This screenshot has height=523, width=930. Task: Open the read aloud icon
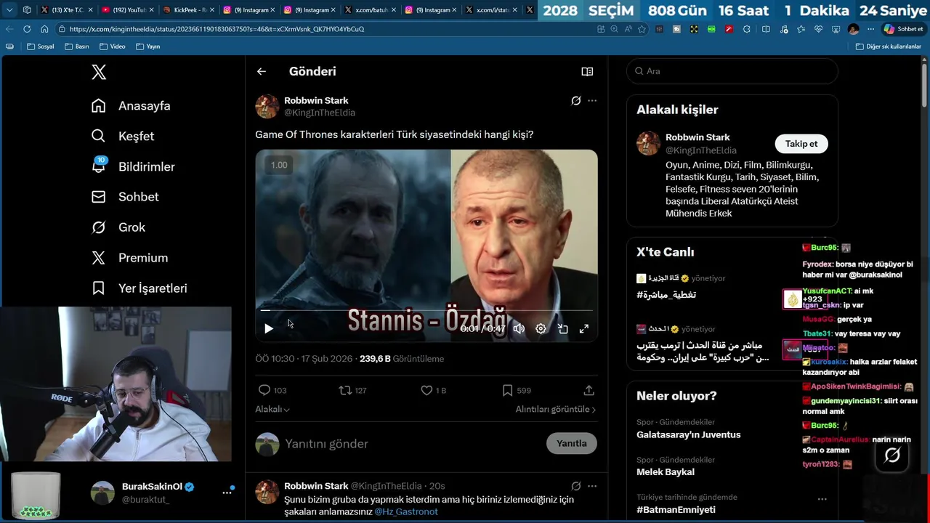628,29
